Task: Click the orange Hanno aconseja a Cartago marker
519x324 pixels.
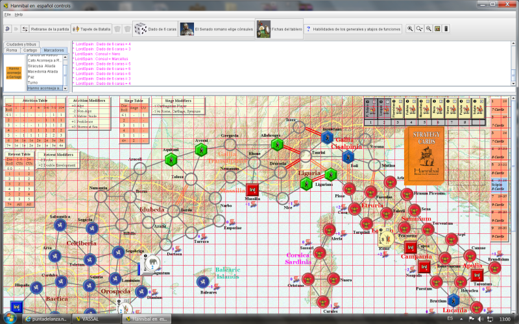Action: [14, 73]
